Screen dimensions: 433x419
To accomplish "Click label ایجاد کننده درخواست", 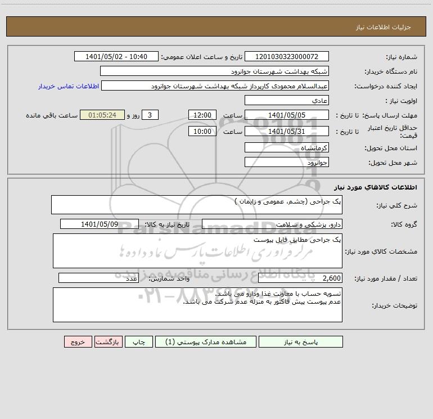I will coord(386,87).
